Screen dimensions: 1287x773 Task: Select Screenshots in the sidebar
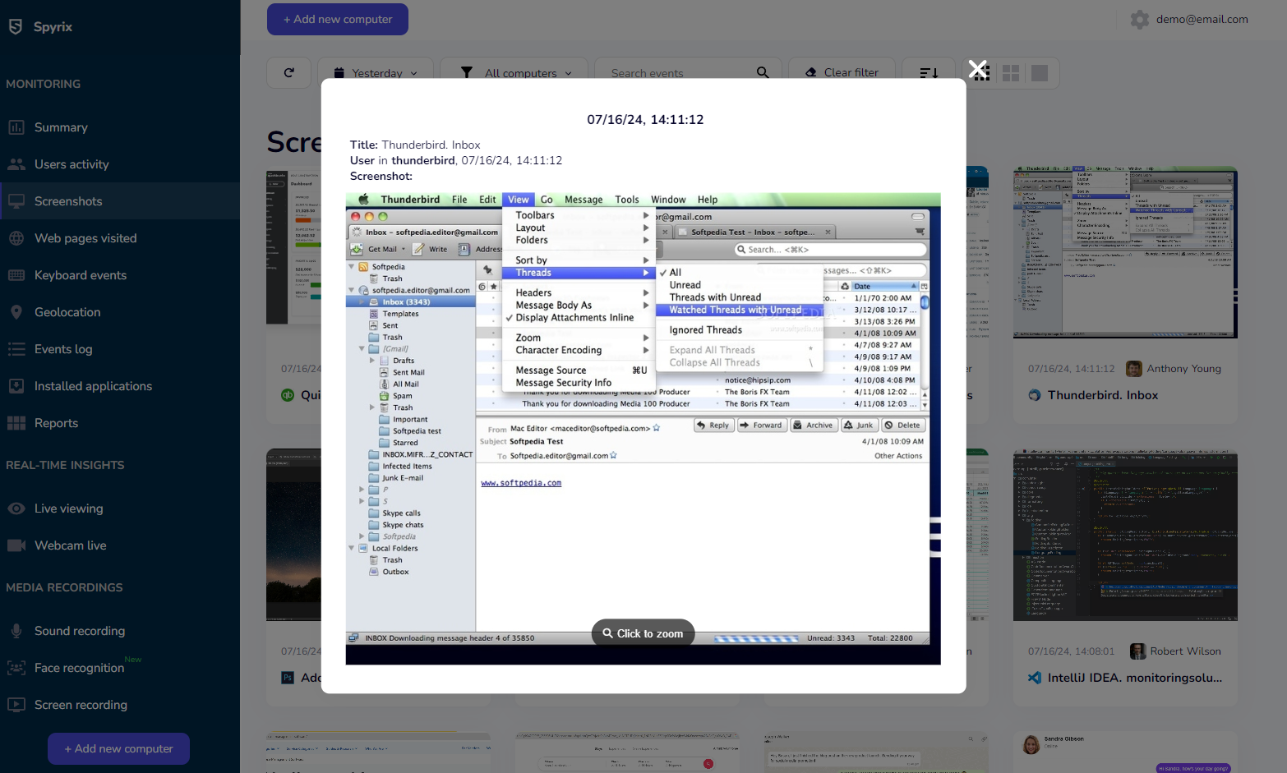120,201
